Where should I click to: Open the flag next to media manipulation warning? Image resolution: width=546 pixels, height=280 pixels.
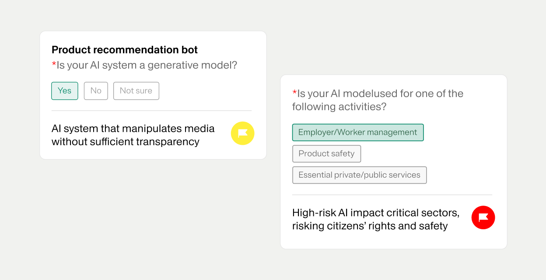click(242, 133)
